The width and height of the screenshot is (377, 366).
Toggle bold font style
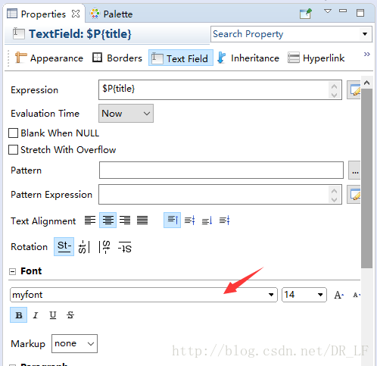click(19, 315)
